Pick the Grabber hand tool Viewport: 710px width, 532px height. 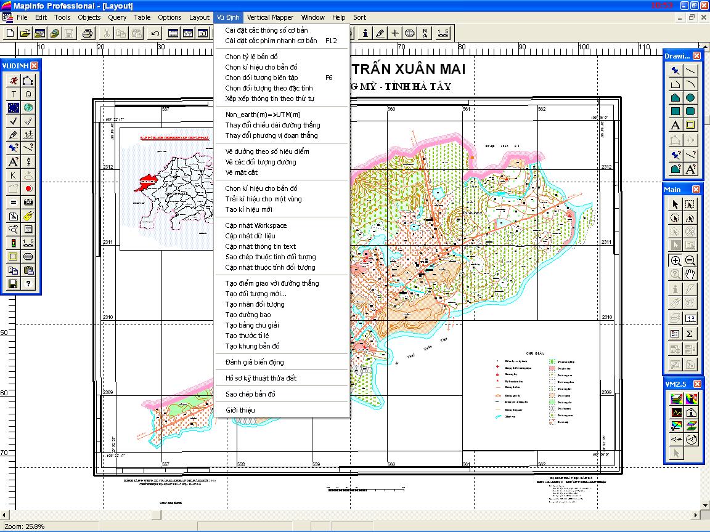pos(690,274)
